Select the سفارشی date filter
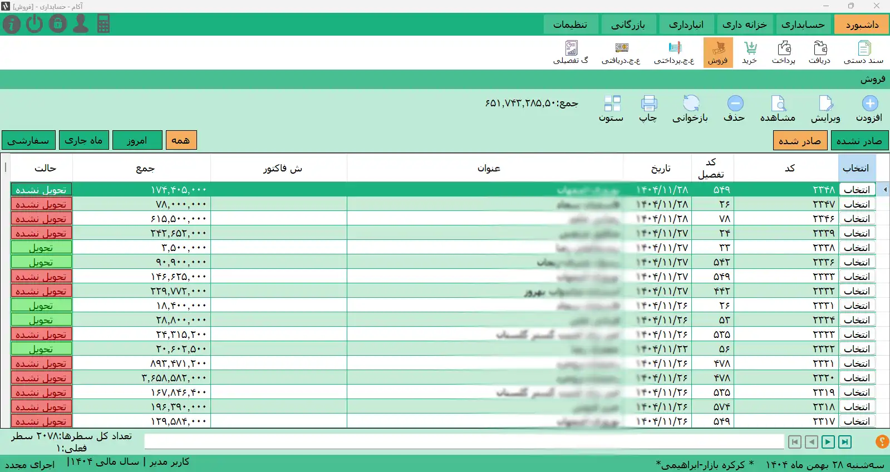This screenshot has width=890, height=472. (x=28, y=140)
